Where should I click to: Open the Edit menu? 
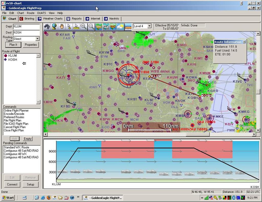pyautogui.click(x=12, y=13)
